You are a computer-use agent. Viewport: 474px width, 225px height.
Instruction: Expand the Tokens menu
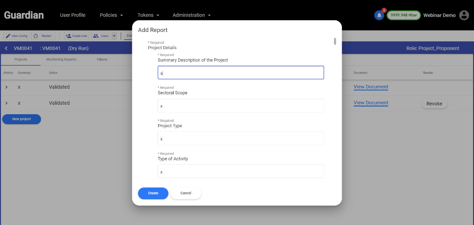click(x=148, y=15)
